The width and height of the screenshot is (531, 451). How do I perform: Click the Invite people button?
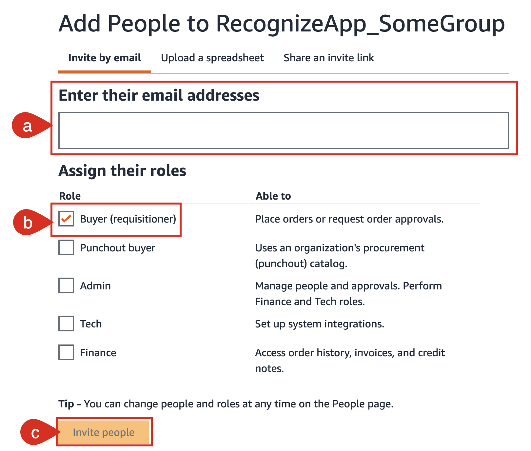(104, 432)
